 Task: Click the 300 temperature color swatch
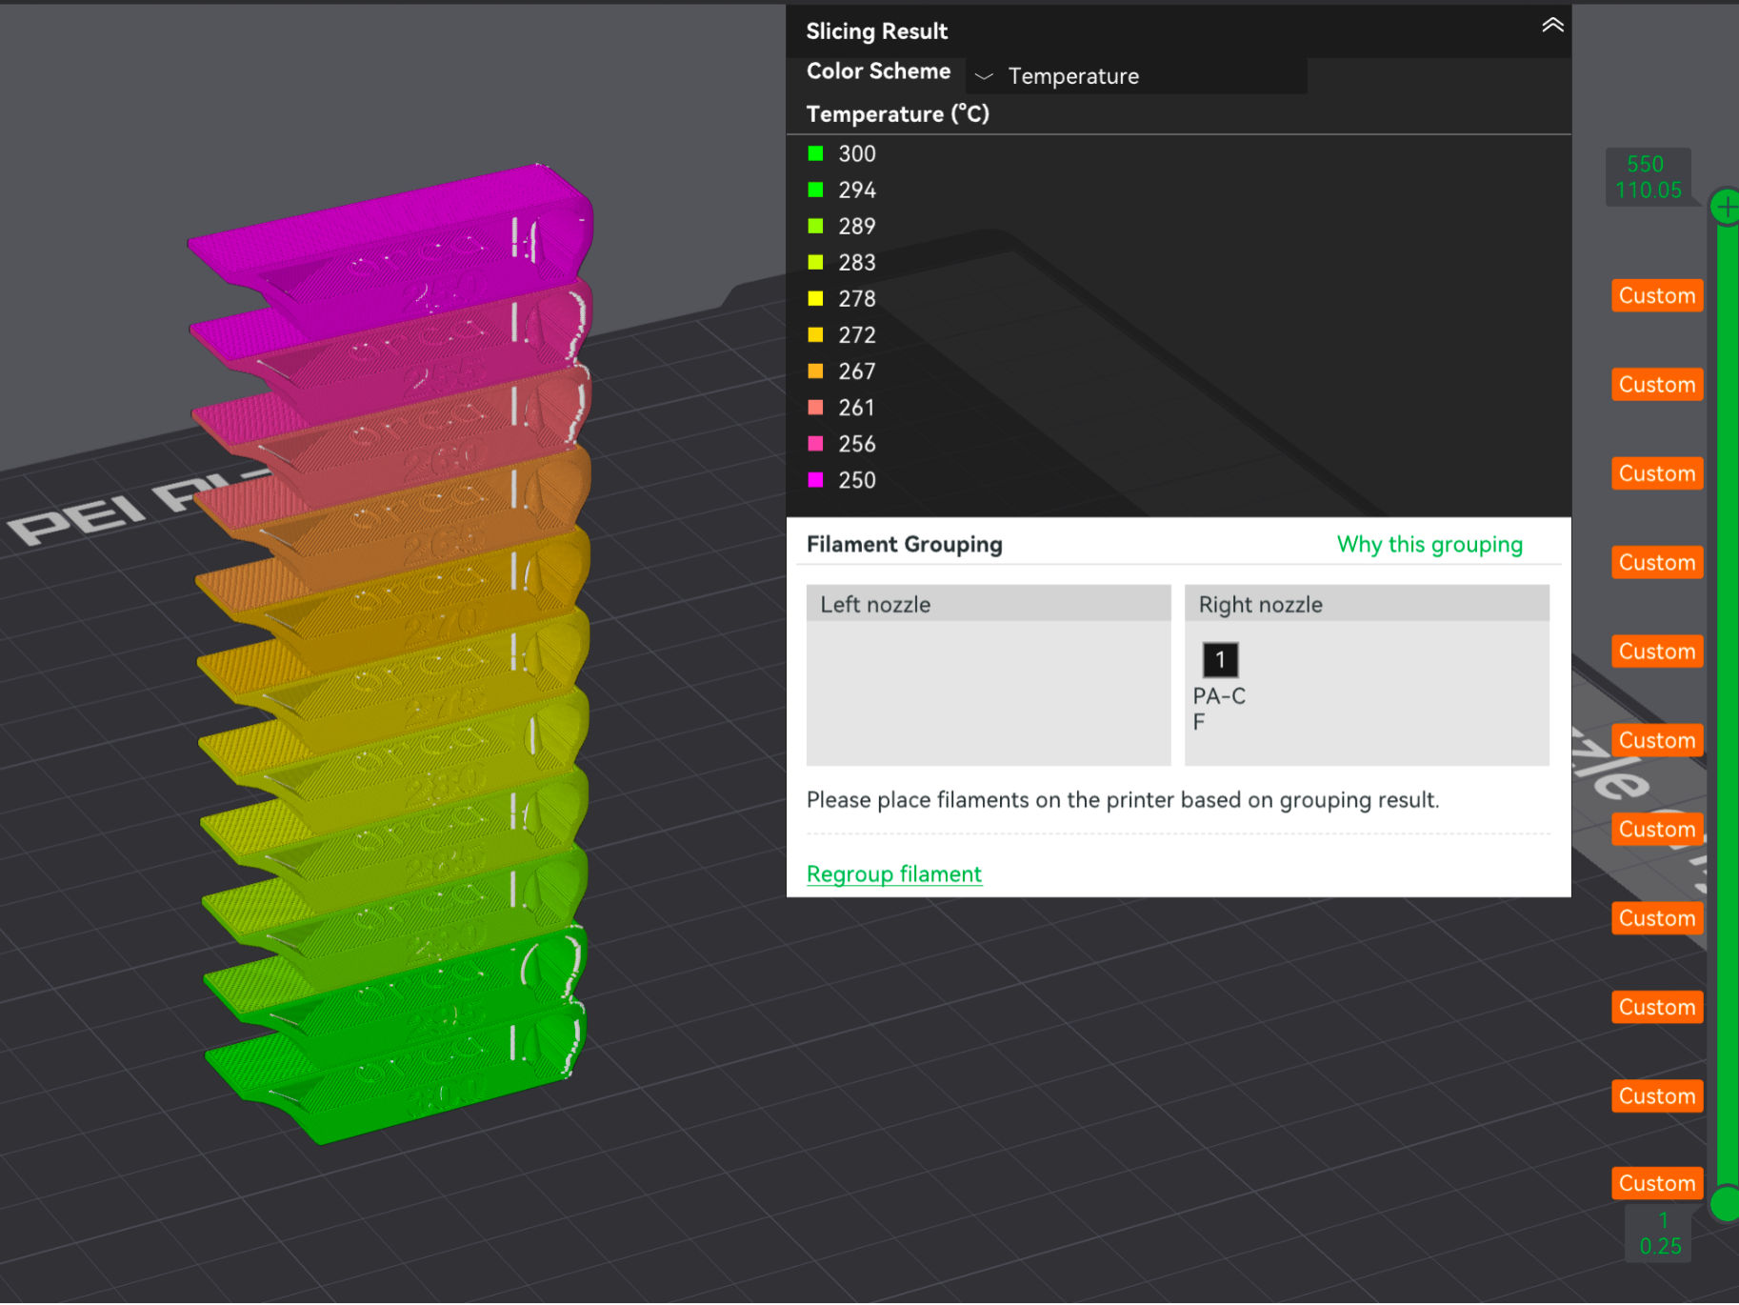coord(815,153)
